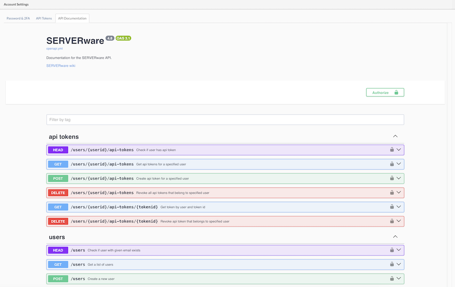Viewport: 455px width, 287px height.
Task: Click lock icon on DELETE api-tokens/{tokenid} row
Action: point(392,221)
